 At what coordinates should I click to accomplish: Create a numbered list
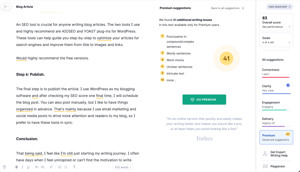click(x=60, y=167)
